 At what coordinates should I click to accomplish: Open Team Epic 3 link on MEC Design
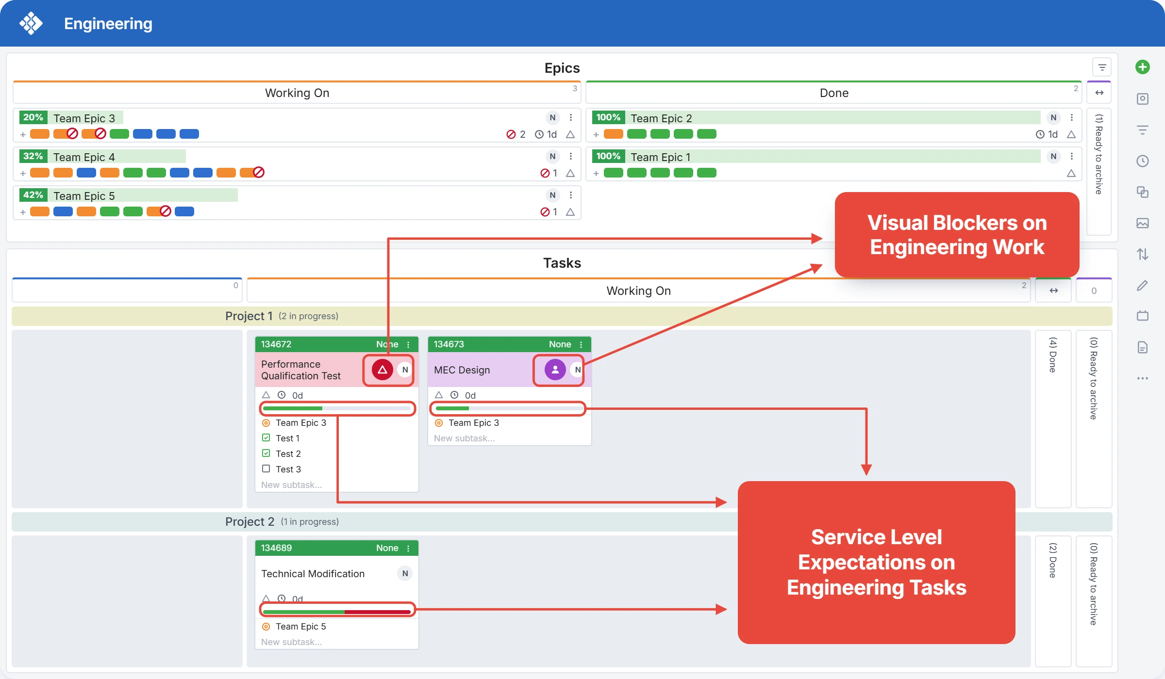pos(474,423)
